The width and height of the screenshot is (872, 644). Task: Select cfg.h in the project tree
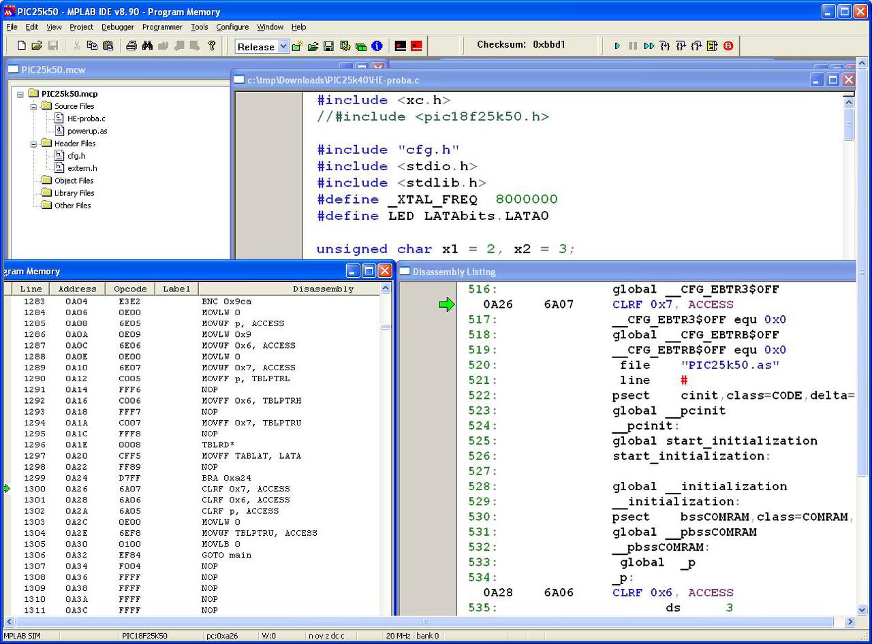pos(76,156)
